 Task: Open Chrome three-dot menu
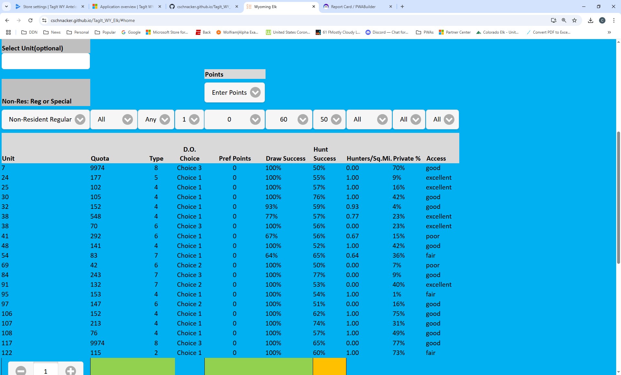coord(614,20)
